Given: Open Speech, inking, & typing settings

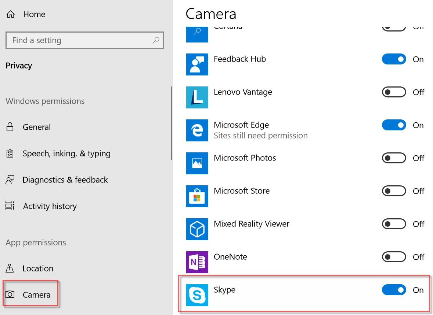Looking at the screenshot, I should pyautogui.click(x=66, y=153).
